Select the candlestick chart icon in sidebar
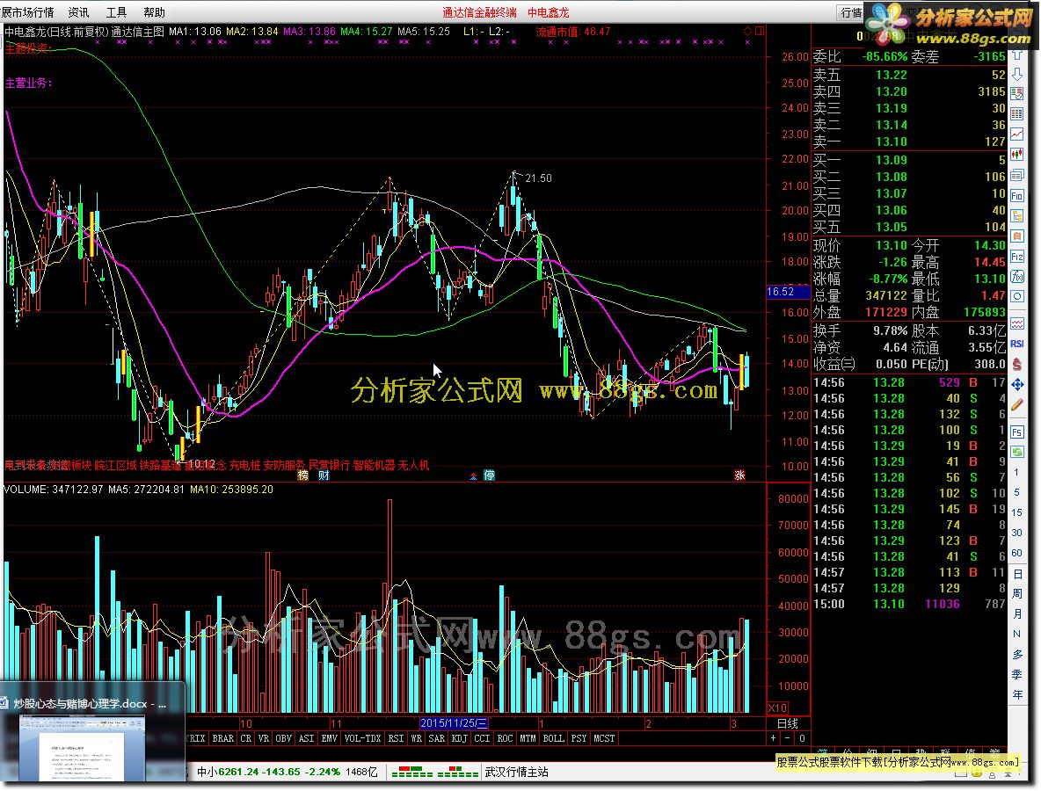This screenshot has width=1041, height=791. (1017, 155)
